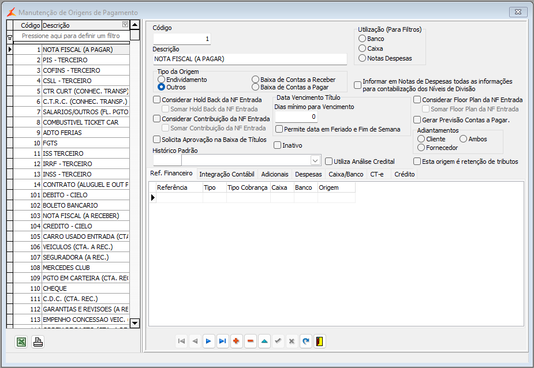
Task: Open the Caixa/Banco tab
Action: 346,174
